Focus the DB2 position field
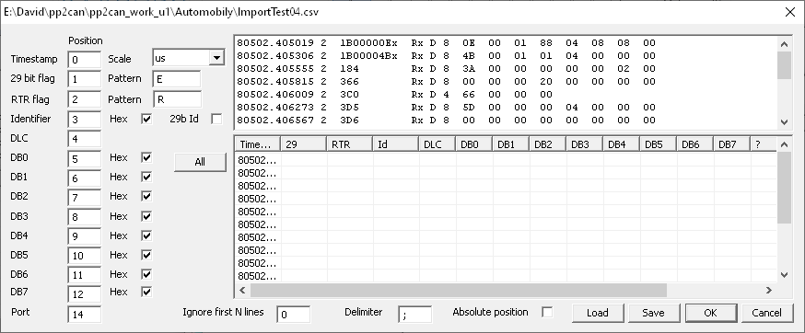The width and height of the screenshot is (805, 333). pyautogui.click(x=84, y=198)
